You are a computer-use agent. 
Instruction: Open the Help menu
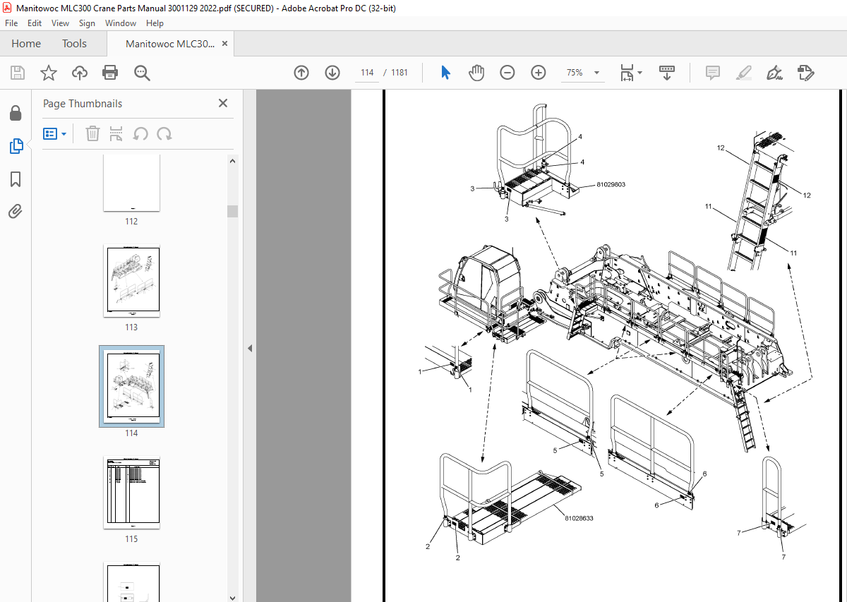point(155,23)
